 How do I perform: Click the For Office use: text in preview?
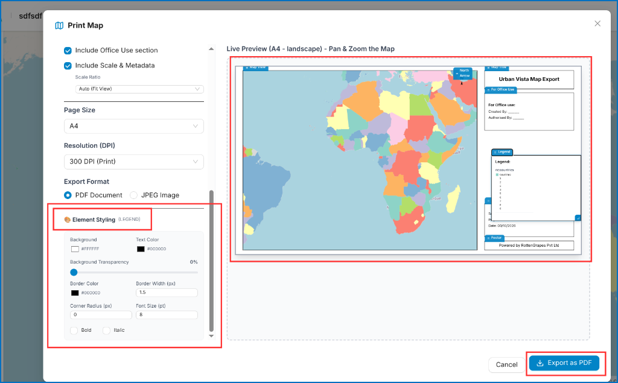pyautogui.click(x=502, y=105)
